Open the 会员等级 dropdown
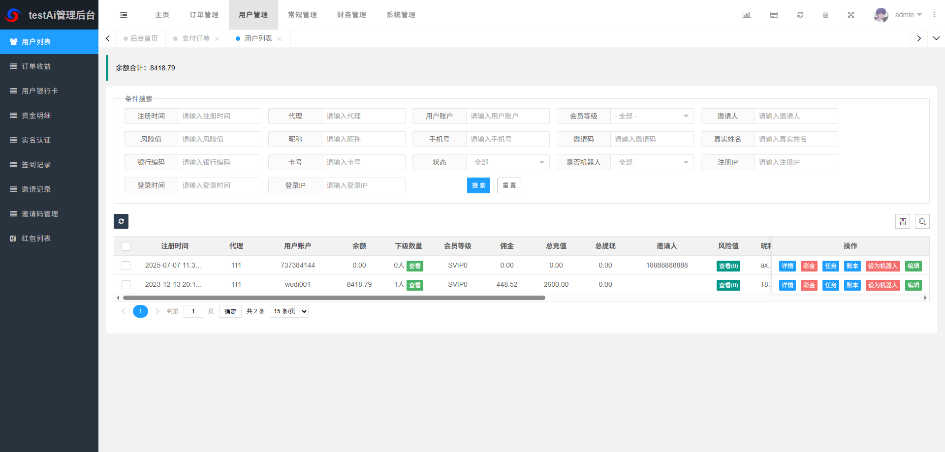This screenshot has height=452, width=945. pos(652,116)
